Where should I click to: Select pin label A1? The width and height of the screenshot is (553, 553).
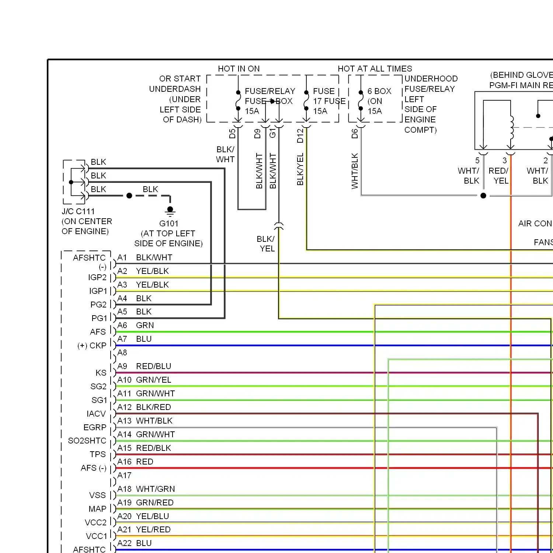pyautogui.click(x=122, y=257)
